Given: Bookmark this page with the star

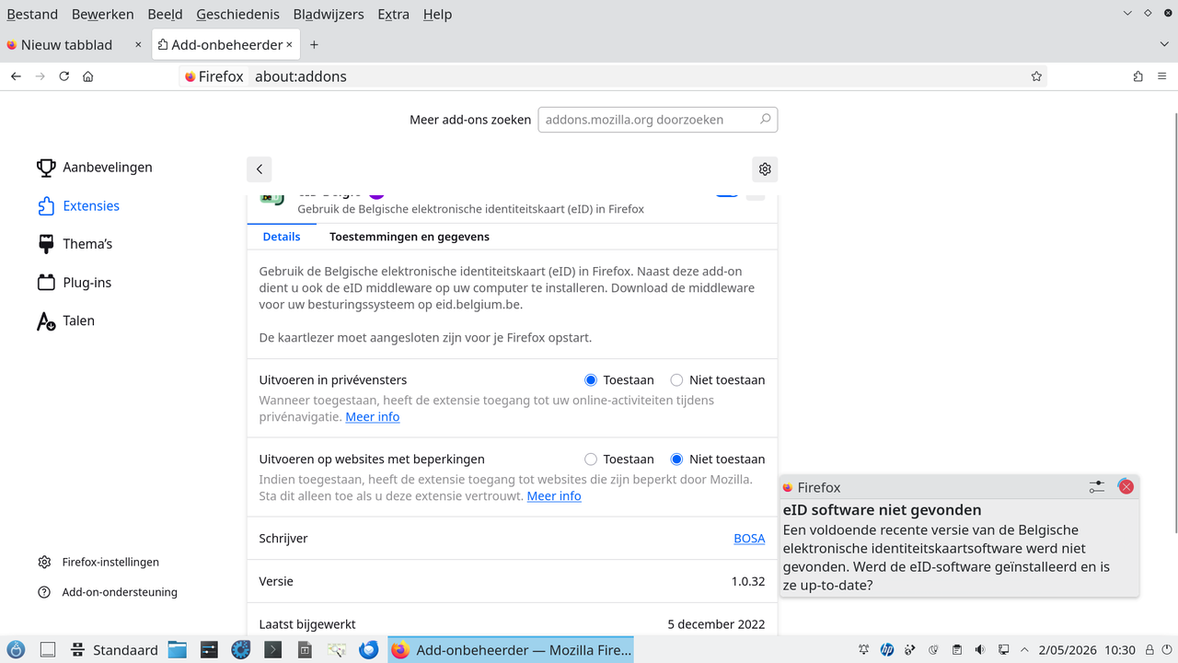Looking at the screenshot, I should pyautogui.click(x=1036, y=76).
